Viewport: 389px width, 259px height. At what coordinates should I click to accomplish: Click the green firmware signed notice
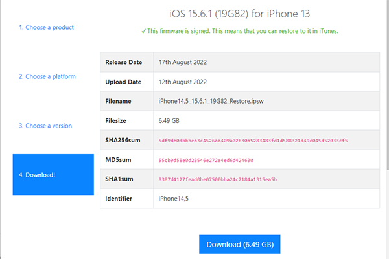240,31
